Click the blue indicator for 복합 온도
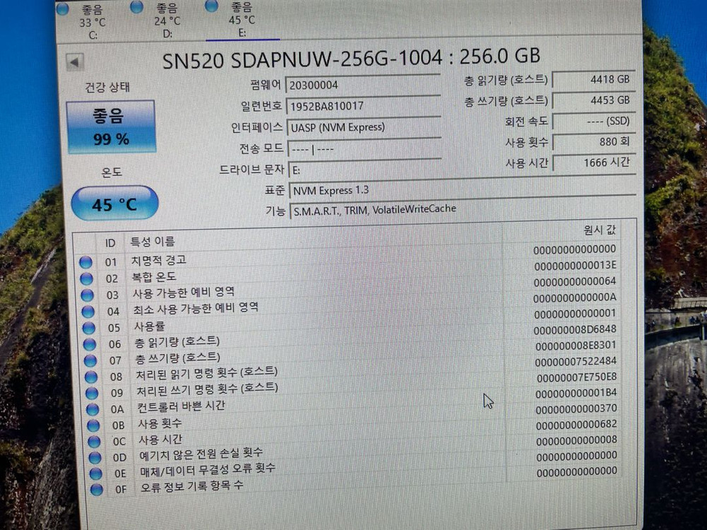The height and width of the screenshot is (530, 707). pyautogui.click(x=85, y=278)
